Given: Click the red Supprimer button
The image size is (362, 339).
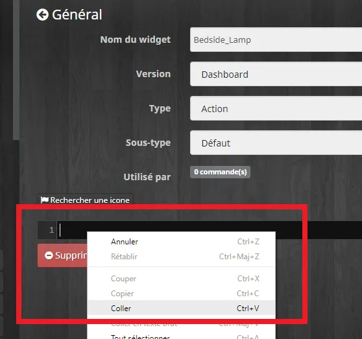Looking at the screenshot, I should click(62, 255).
